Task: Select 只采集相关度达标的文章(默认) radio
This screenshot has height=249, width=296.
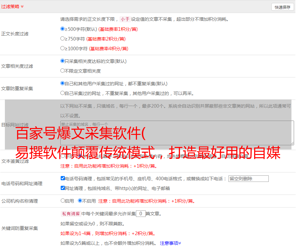Action: point(62,61)
